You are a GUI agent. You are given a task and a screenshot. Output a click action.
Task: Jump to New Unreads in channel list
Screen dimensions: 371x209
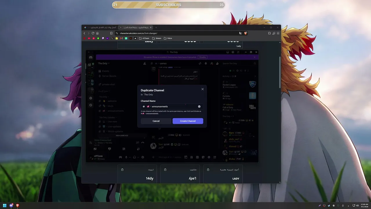point(122,136)
